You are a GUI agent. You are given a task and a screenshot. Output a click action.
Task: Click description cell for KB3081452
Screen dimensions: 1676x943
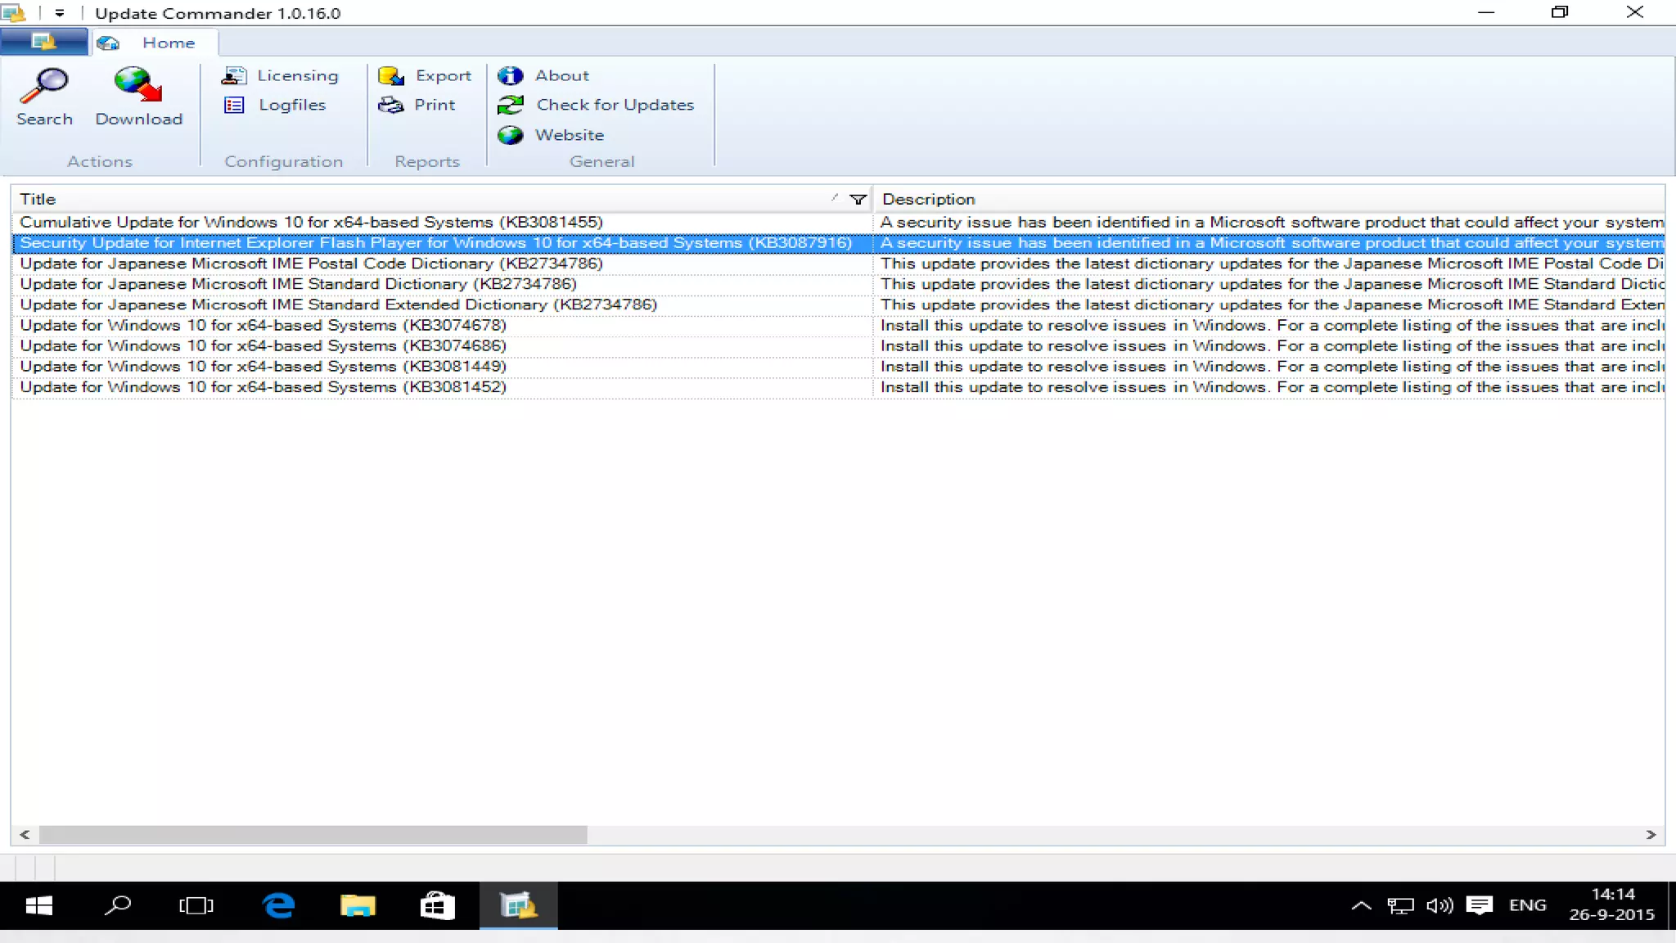point(1269,386)
